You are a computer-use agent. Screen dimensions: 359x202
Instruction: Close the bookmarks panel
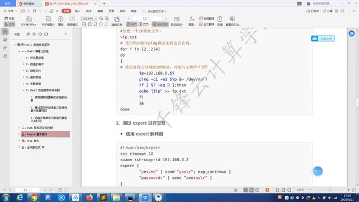[66, 34]
